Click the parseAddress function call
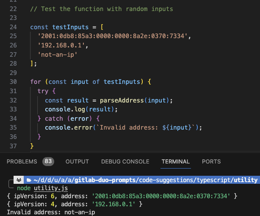260x216 pixels. pos(122,100)
